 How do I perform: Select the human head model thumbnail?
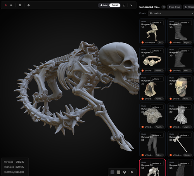click(181, 87)
